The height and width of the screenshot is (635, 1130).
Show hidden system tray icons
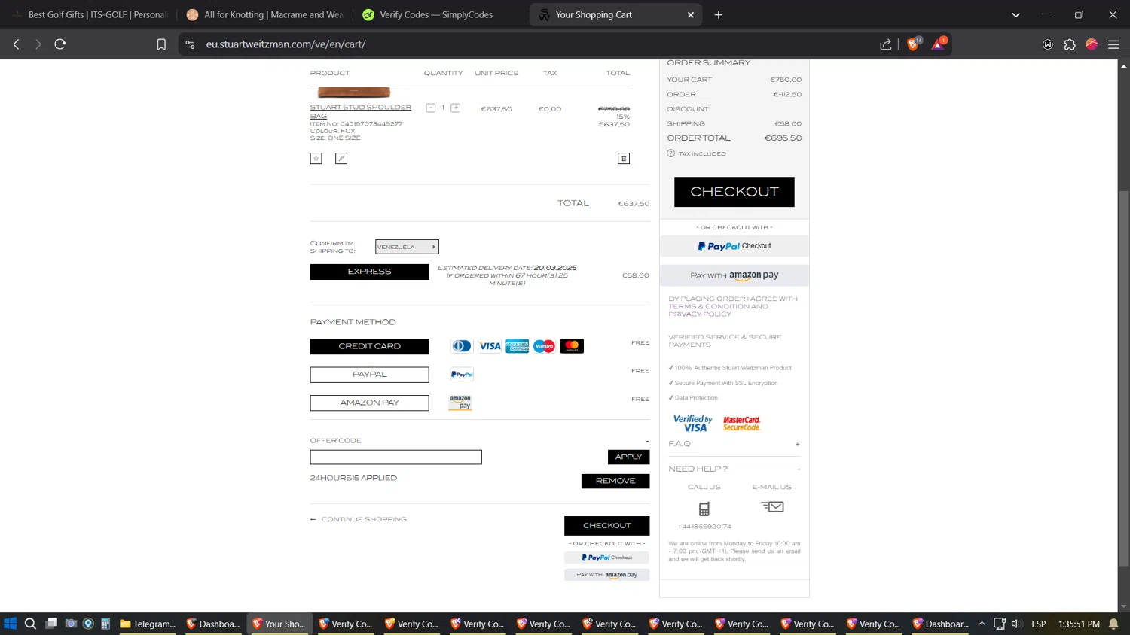[x=982, y=624]
